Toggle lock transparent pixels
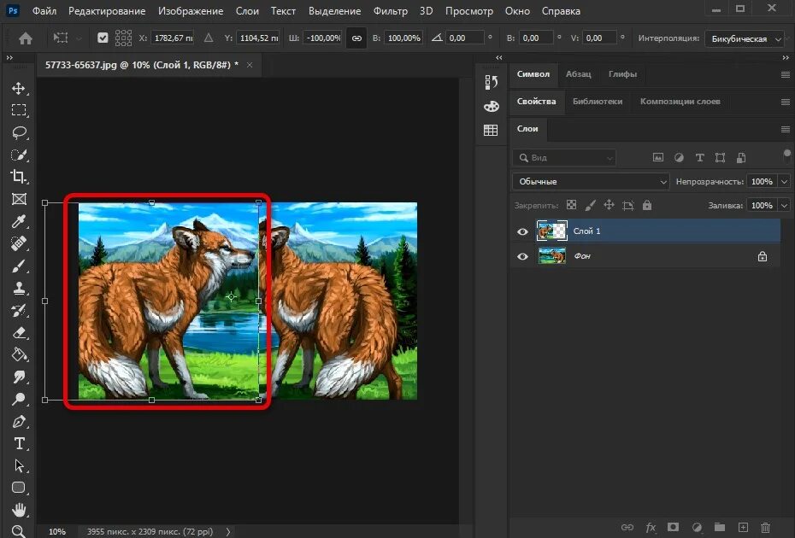The height and width of the screenshot is (538, 795). coord(571,205)
